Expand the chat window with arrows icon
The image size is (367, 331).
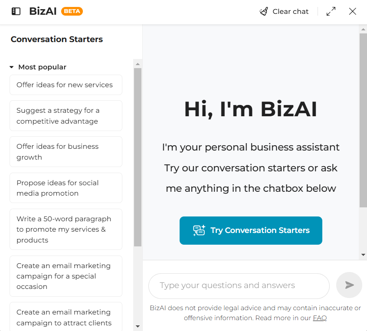[x=331, y=11]
